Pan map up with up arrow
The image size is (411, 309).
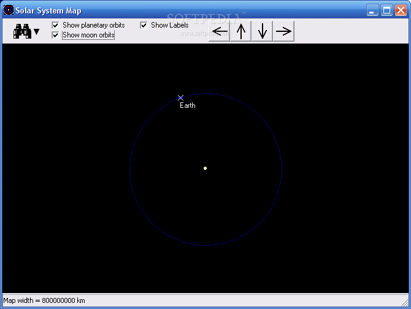pyautogui.click(x=241, y=31)
